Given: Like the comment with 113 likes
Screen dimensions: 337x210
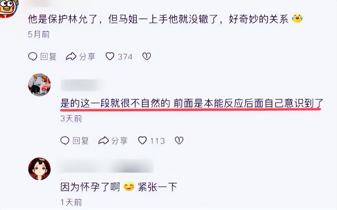Looking at the screenshot, I should (142, 141).
